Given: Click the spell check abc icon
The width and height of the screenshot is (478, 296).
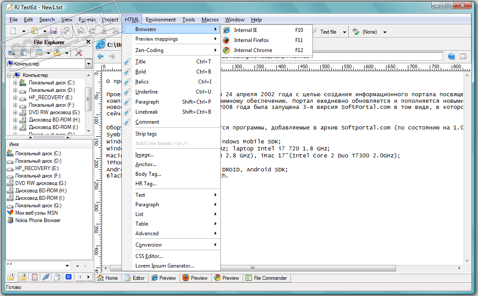Looking at the screenshot, I should pos(356,31).
